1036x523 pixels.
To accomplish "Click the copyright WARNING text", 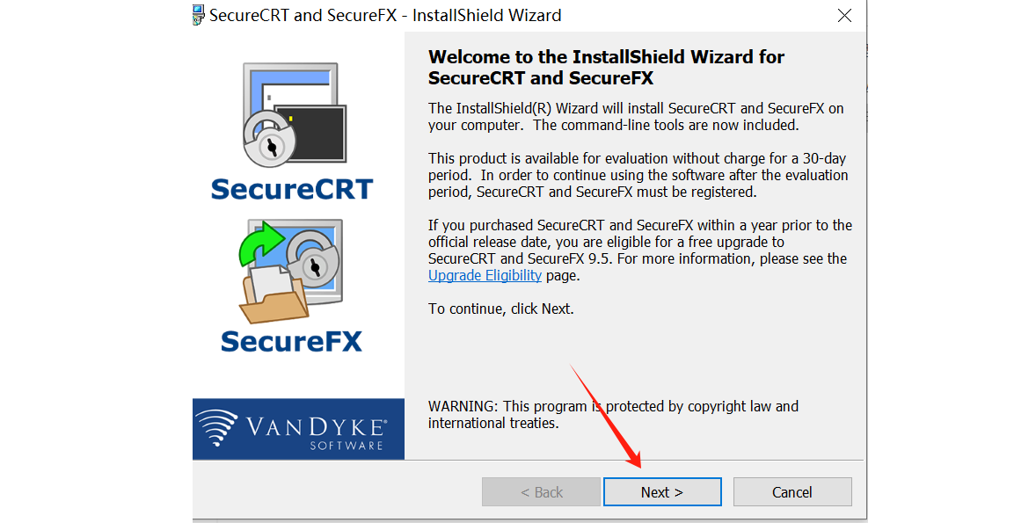I will (x=613, y=415).
